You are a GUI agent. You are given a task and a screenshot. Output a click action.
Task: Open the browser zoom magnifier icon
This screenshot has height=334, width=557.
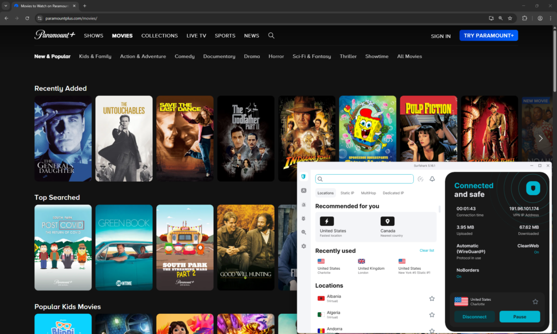pyautogui.click(x=500, y=18)
